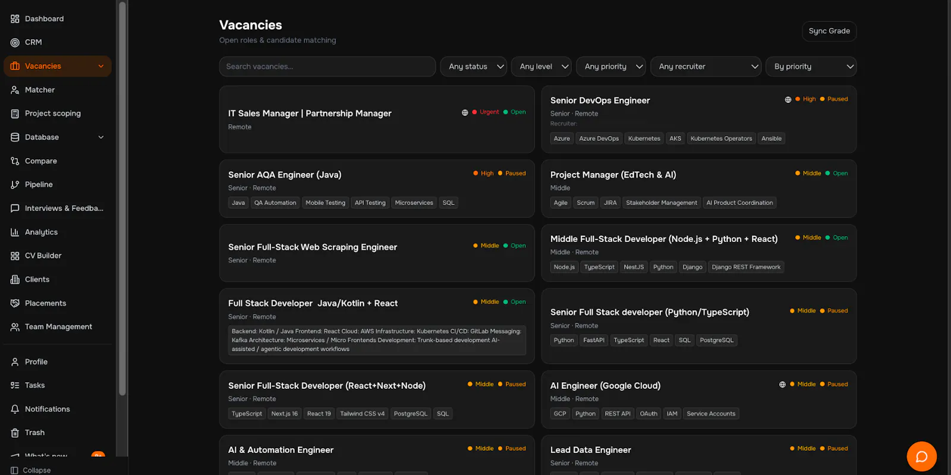Click the CV Builder icon
The image size is (951, 475).
[x=15, y=256]
